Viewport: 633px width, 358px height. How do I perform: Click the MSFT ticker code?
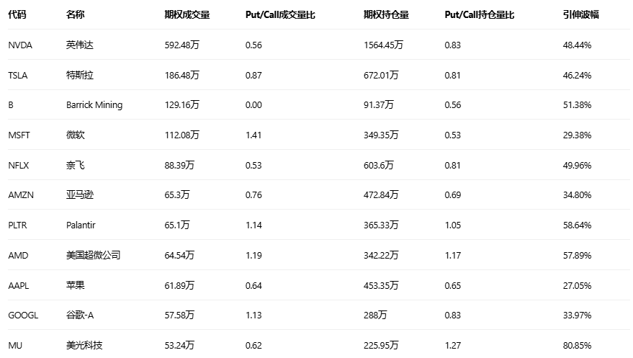(19, 135)
